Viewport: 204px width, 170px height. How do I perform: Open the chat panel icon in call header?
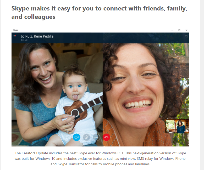coord(186,36)
